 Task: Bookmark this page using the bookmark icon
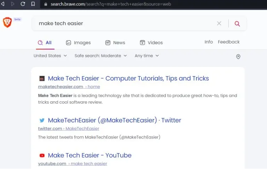pos(33,4)
